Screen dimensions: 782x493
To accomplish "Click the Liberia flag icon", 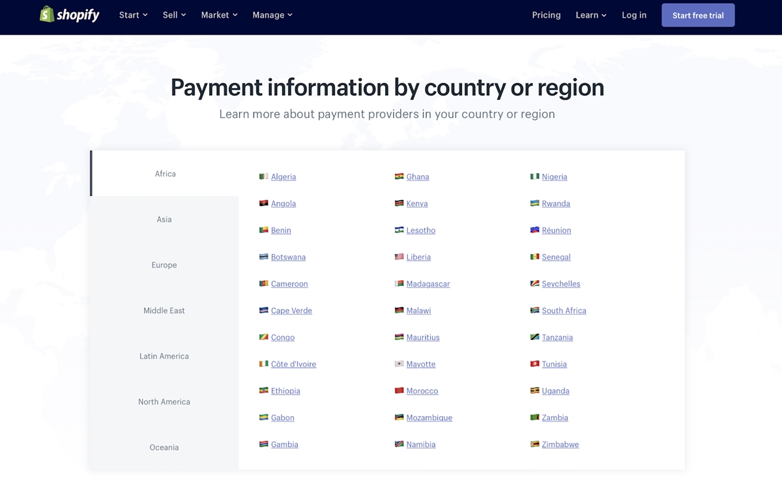I will point(399,257).
